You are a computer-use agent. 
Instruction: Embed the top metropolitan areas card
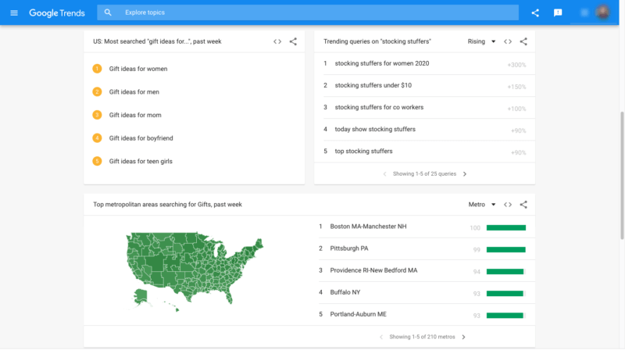click(508, 205)
